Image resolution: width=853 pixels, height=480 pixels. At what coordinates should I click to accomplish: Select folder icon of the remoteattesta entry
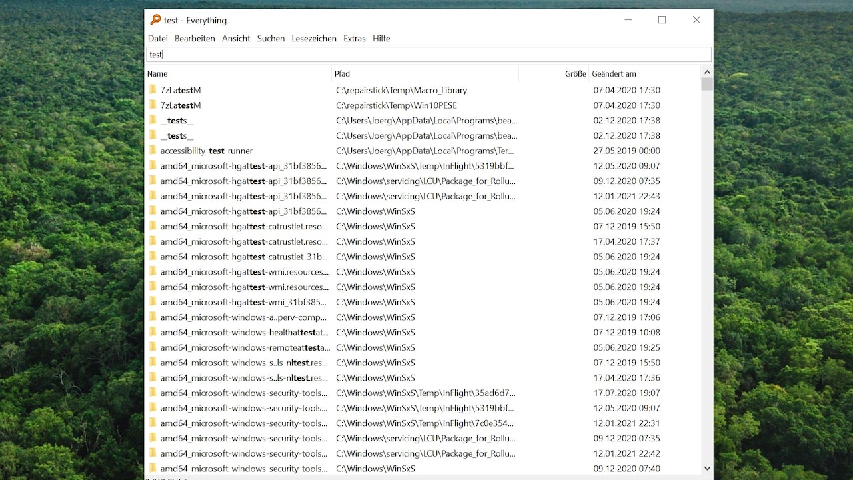point(153,347)
